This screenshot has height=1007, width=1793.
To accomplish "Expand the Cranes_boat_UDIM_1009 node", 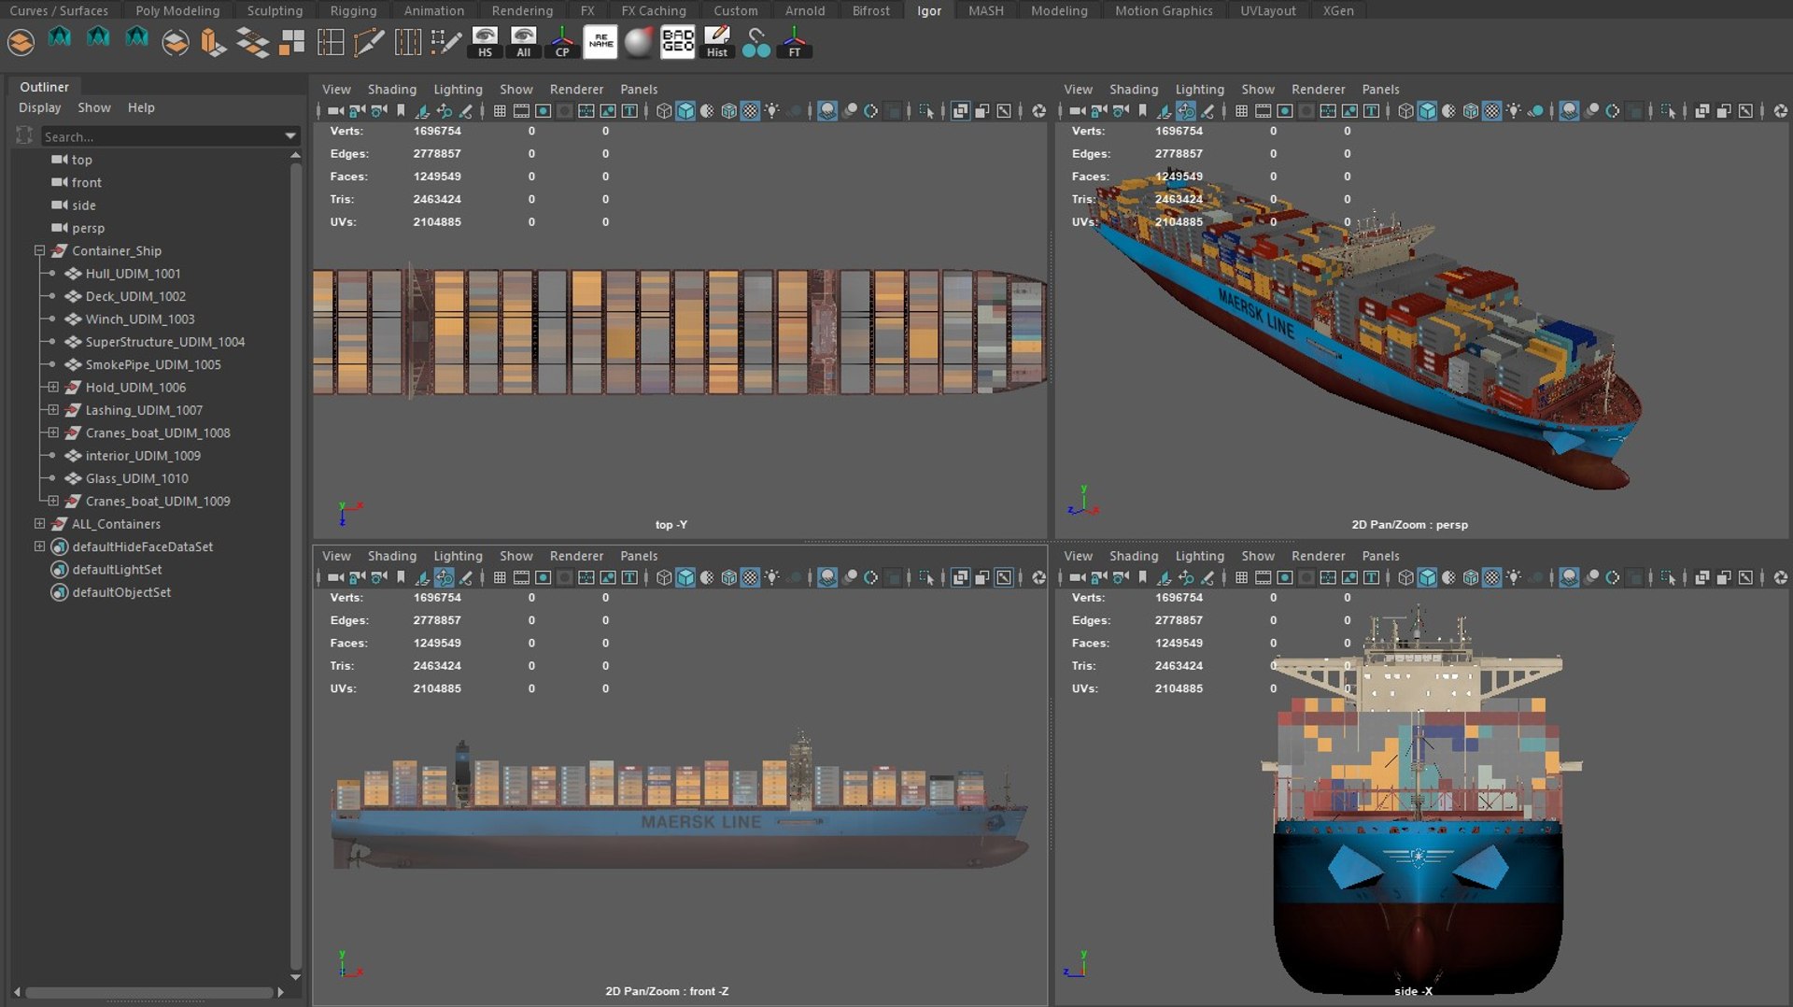I will [x=53, y=501].
